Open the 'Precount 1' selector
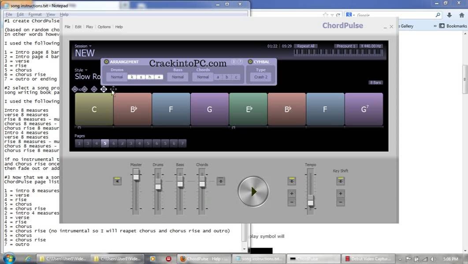This screenshot has height=264, width=468. (346, 46)
